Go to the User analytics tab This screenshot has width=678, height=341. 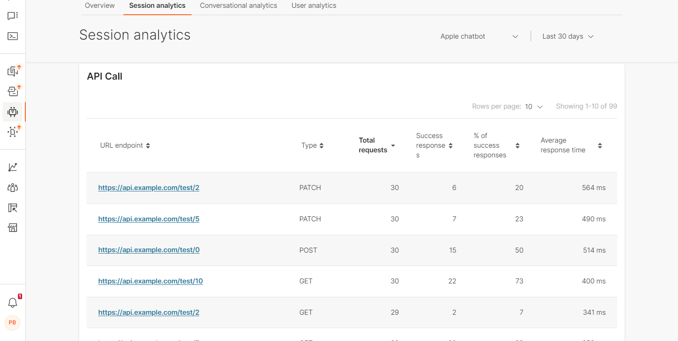click(x=314, y=6)
